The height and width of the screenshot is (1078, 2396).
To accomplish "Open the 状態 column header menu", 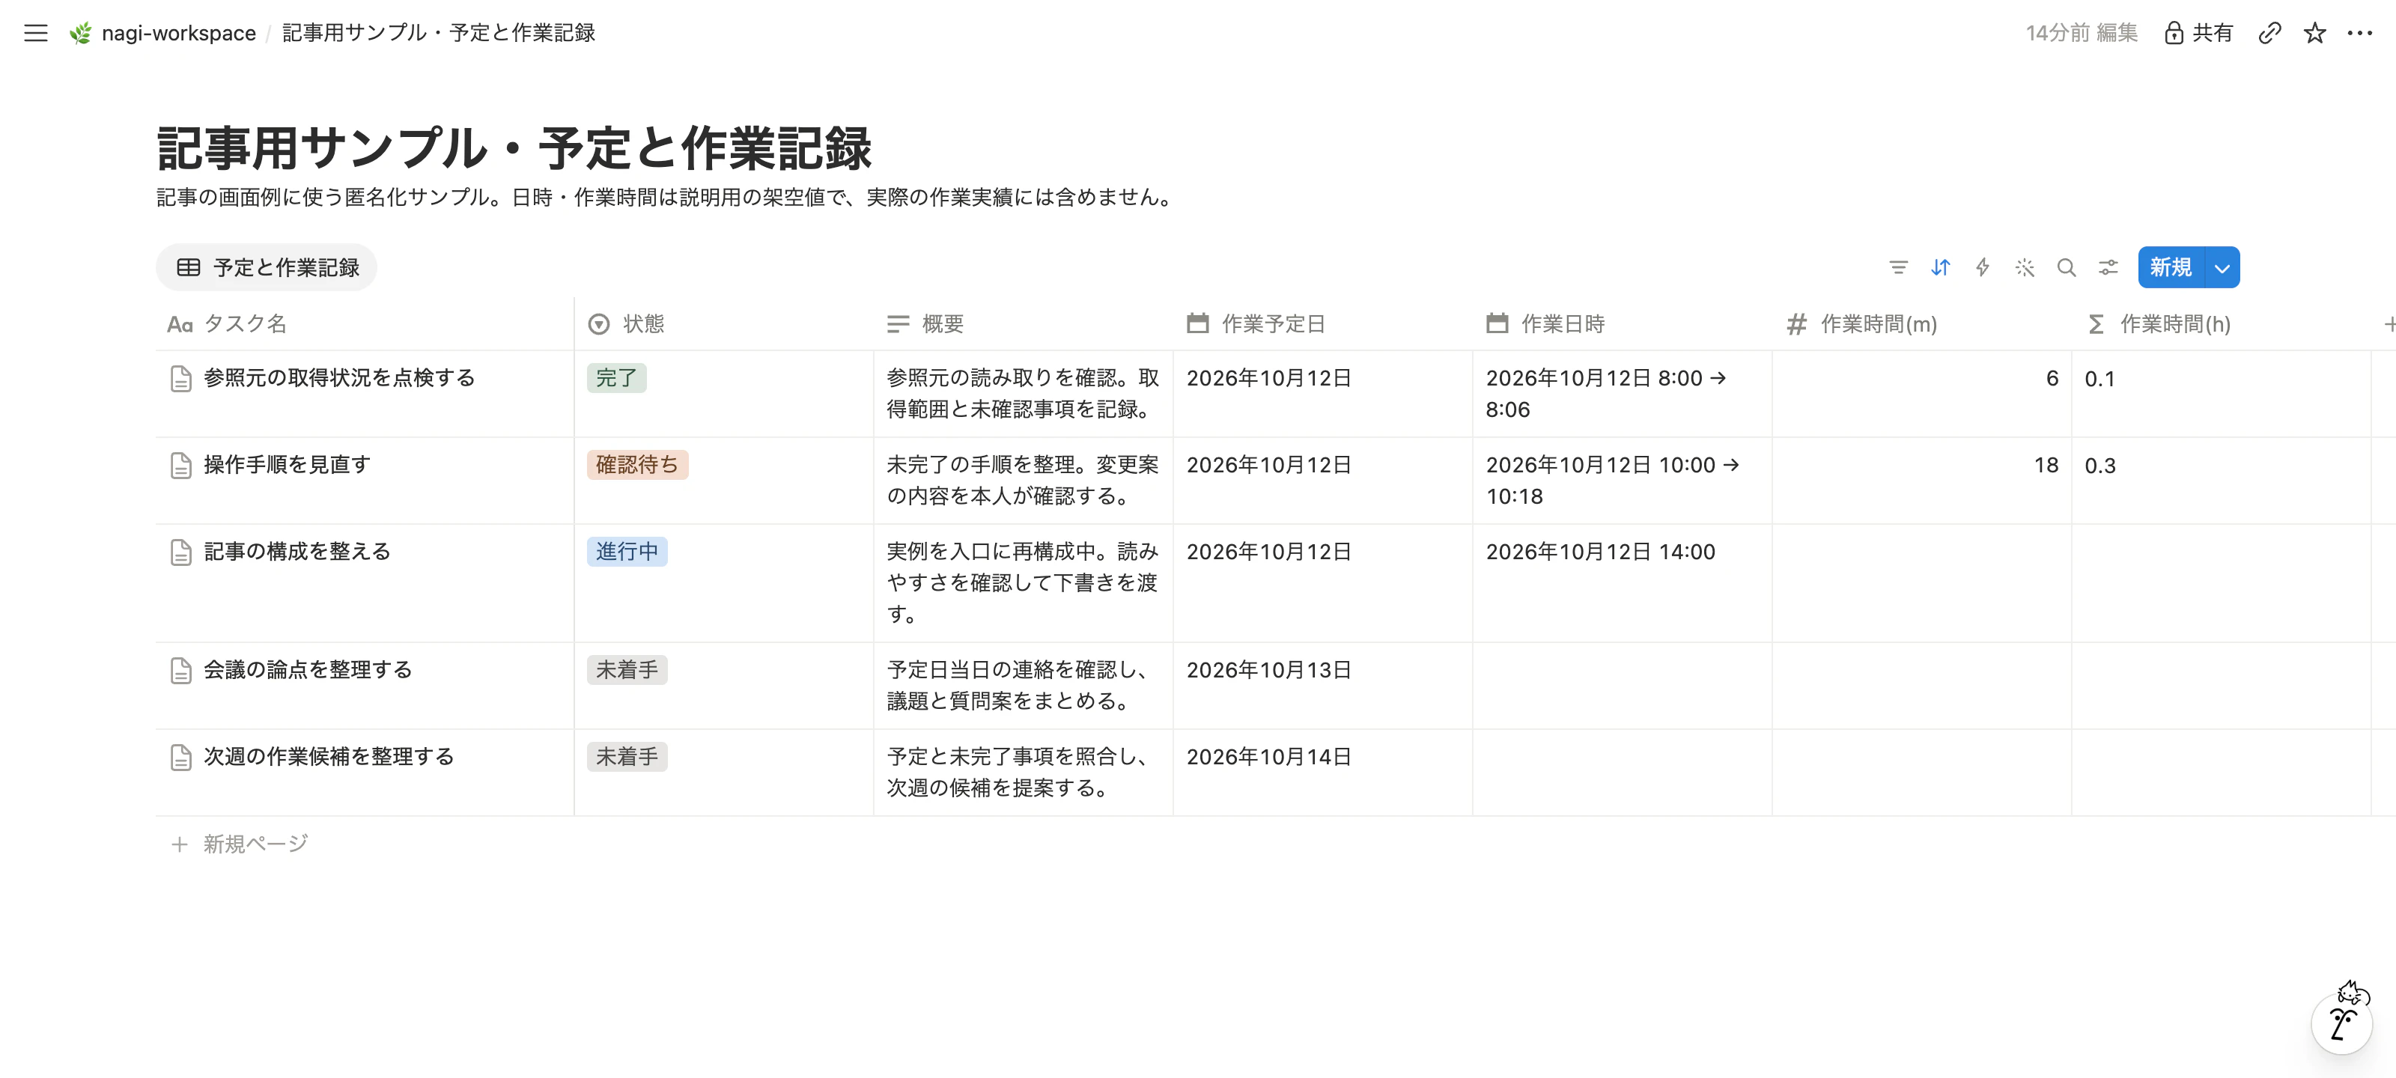I will 723,325.
